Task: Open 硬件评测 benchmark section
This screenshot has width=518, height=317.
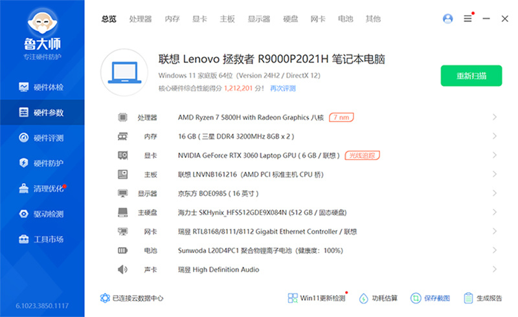Action: tap(42, 138)
